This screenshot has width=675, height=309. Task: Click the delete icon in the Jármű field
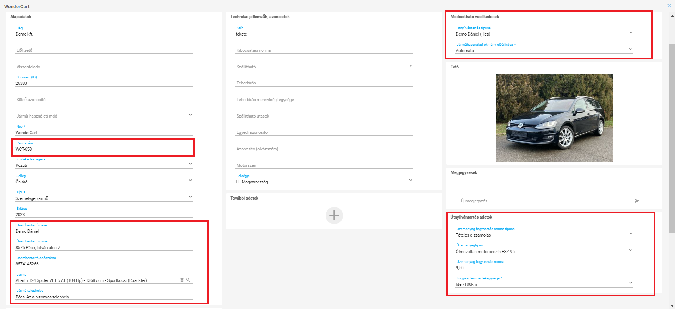182,280
